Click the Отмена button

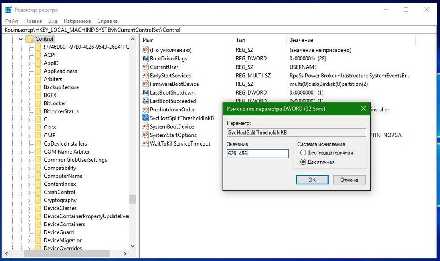[349, 180]
